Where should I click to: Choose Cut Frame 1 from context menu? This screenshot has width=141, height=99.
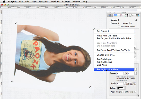pyautogui.click(x=114, y=31)
